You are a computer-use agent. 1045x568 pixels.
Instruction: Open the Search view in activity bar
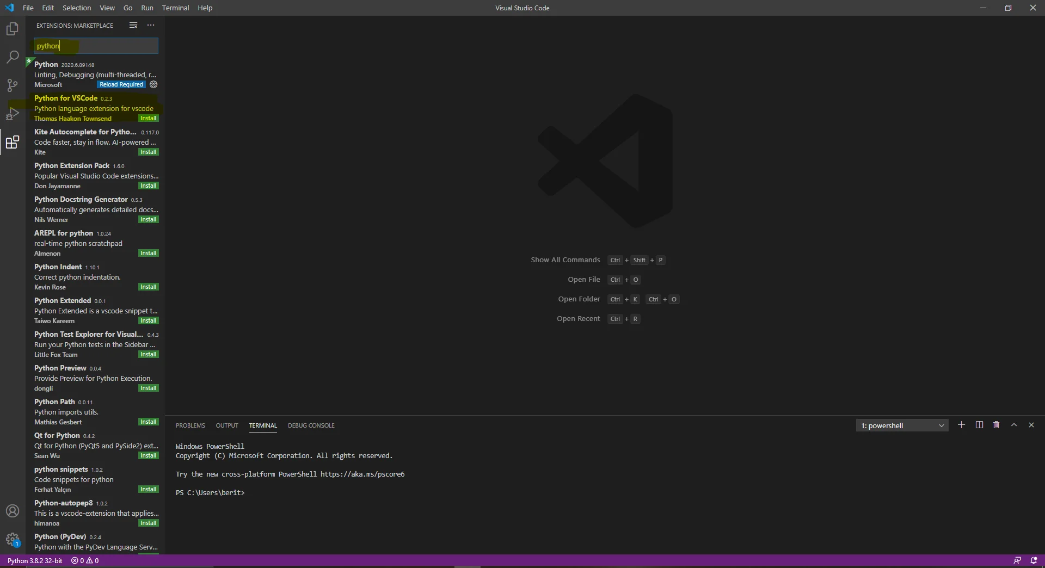12,57
